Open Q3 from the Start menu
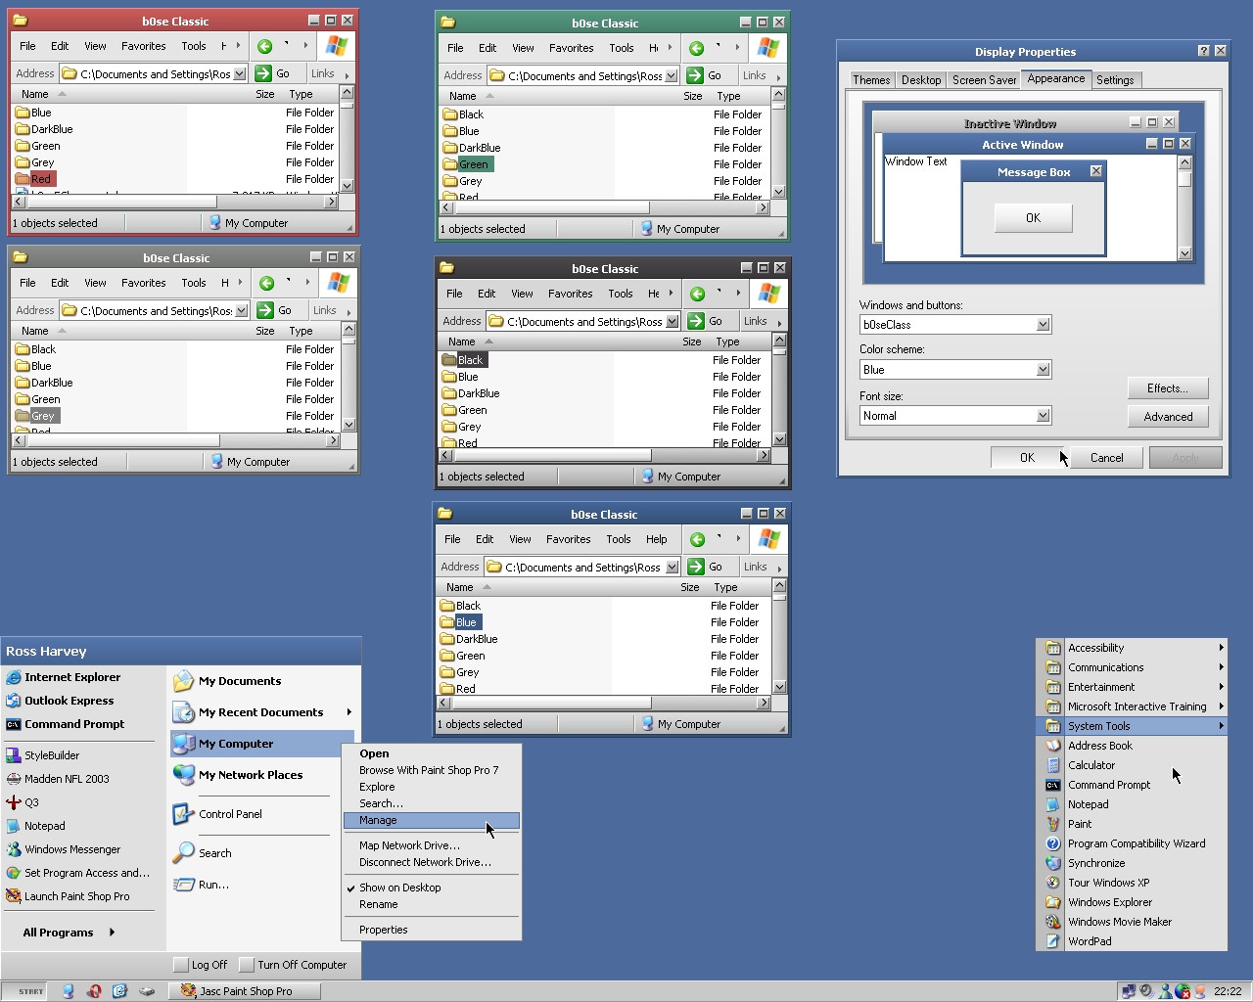The height and width of the screenshot is (1002, 1253). (23, 802)
